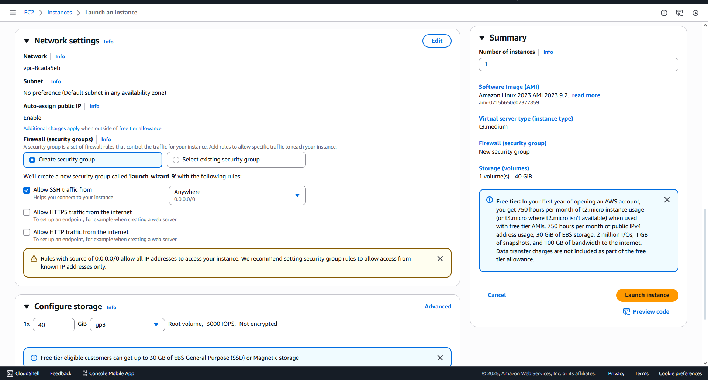Collapse the Network settings section
Screen dimensions: 708x380
pos(27,41)
